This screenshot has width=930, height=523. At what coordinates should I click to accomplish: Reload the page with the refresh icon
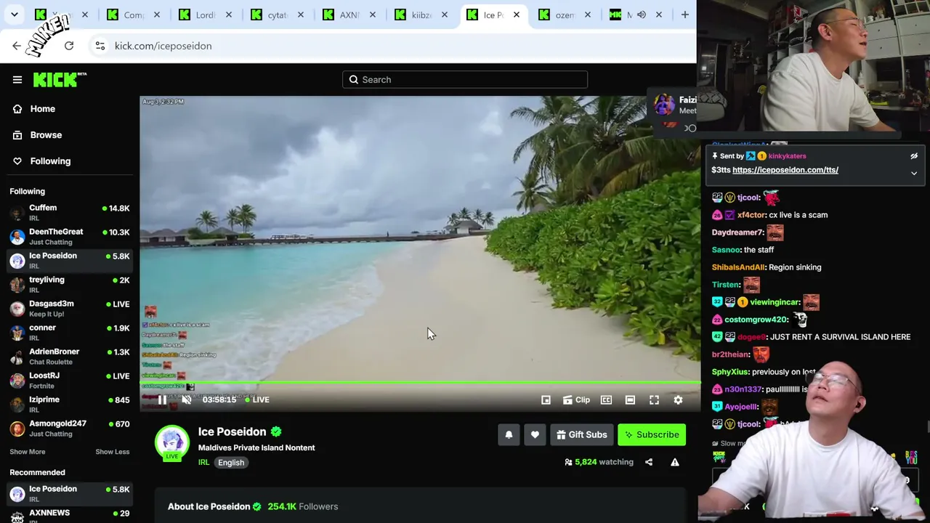[x=69, y=46]
